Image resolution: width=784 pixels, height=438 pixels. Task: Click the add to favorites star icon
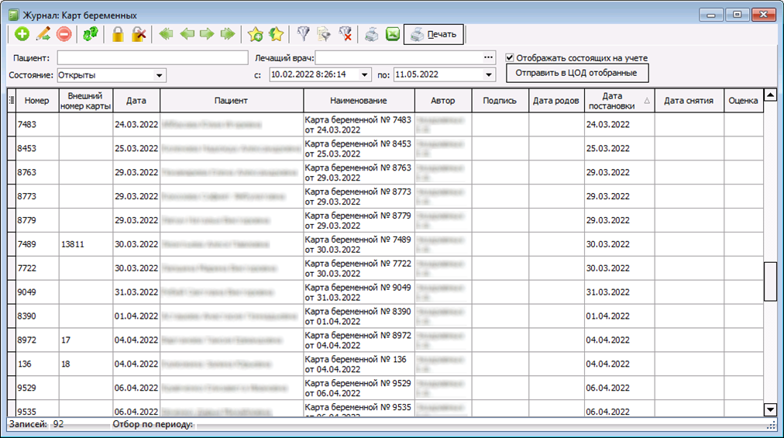(256, 34)
